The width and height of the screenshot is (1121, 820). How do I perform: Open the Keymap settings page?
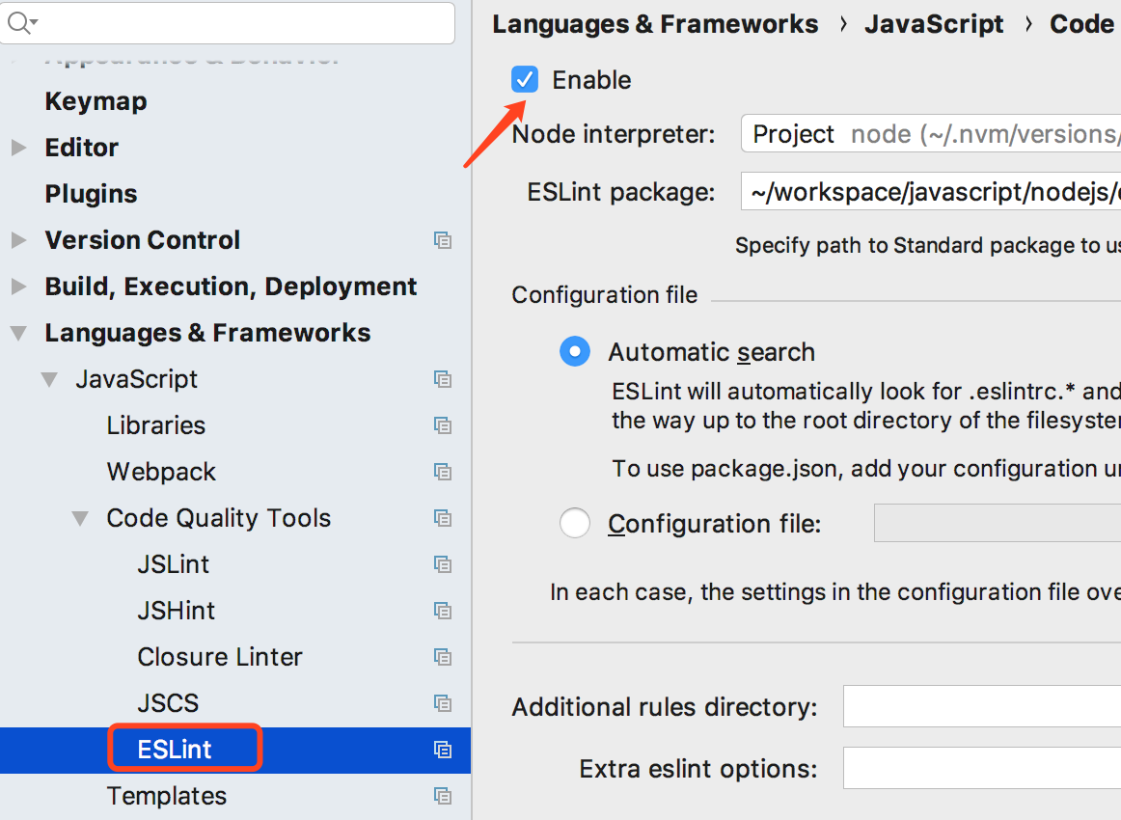tap(96, 101)
